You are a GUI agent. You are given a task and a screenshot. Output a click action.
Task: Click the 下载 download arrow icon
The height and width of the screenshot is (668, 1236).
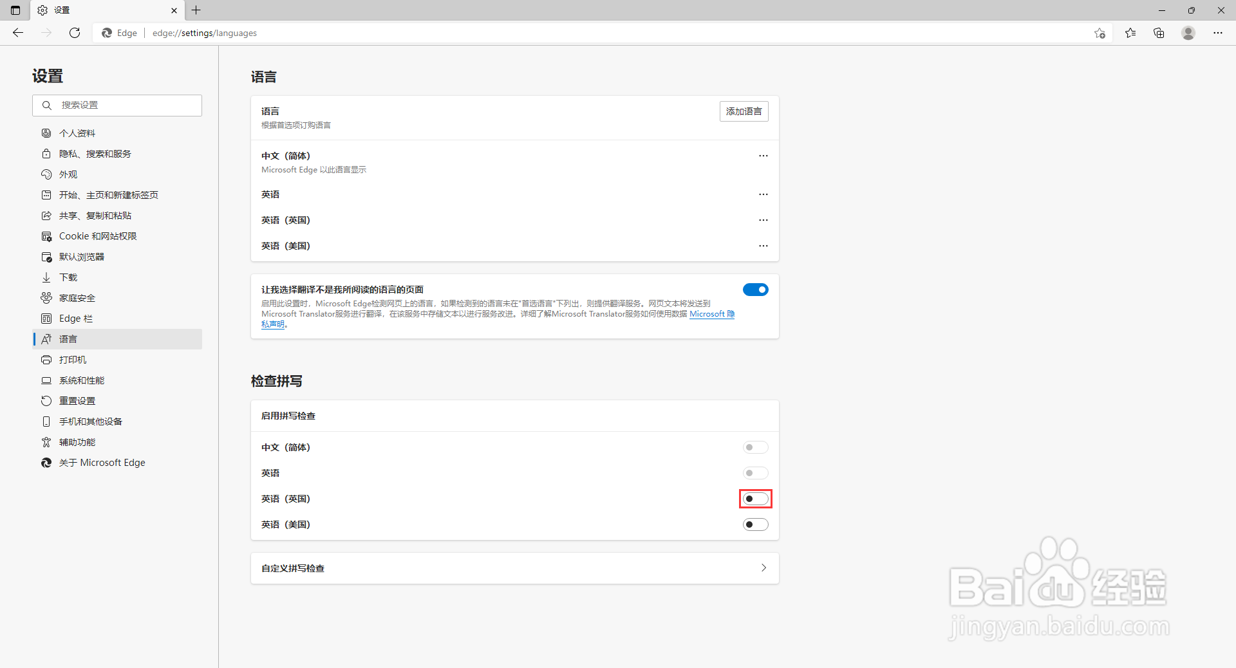point(46,277)
